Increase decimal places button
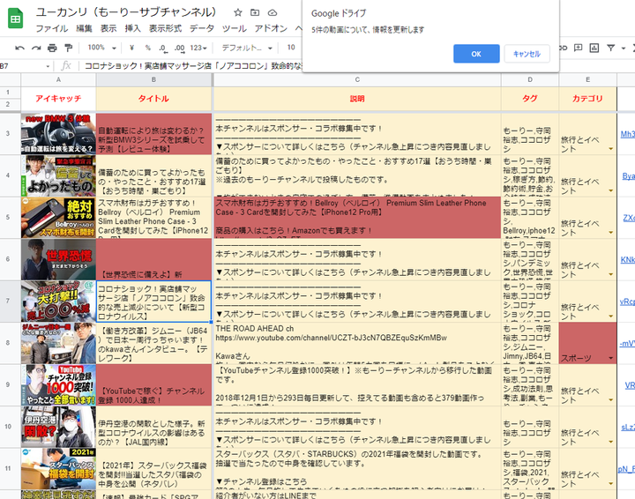Image resolution: width=635 pixels, height=499 pixels. 179,48
